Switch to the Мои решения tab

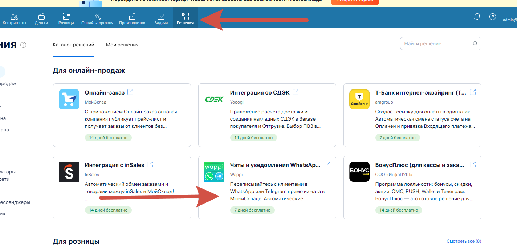coord(122,45)
